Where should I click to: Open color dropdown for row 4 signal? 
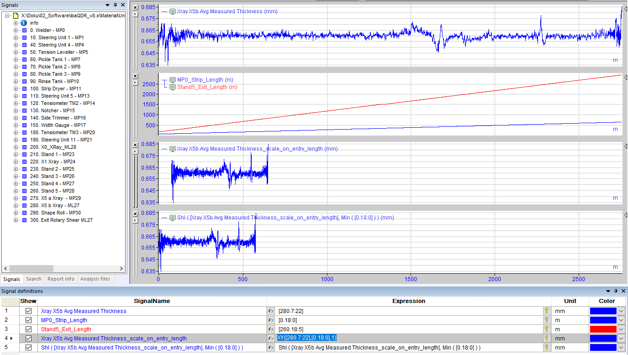621,339
